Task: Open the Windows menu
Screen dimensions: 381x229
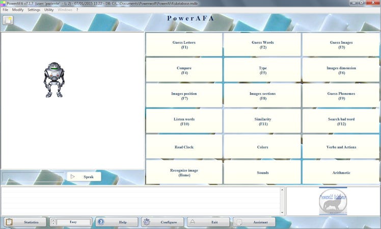Action: pos(65,10)
